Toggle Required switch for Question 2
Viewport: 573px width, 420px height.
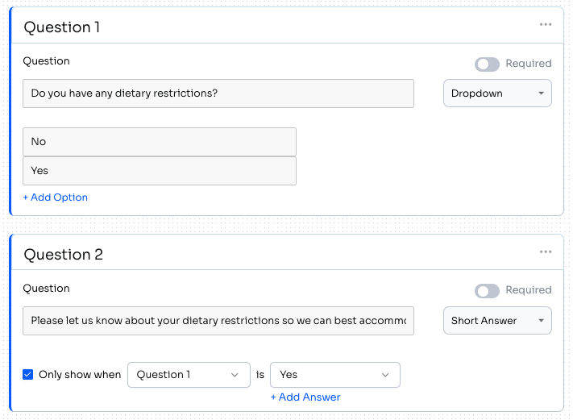coord(487,291)
